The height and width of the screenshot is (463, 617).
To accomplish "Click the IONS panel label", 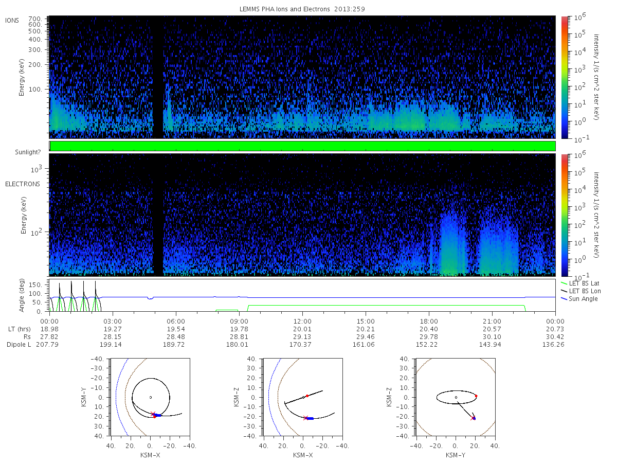I will [12, 21].
